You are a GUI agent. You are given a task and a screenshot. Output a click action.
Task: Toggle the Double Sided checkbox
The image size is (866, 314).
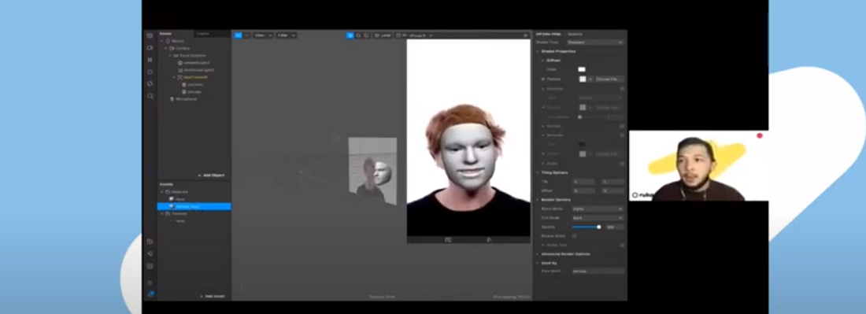click(x=575, y=235)
